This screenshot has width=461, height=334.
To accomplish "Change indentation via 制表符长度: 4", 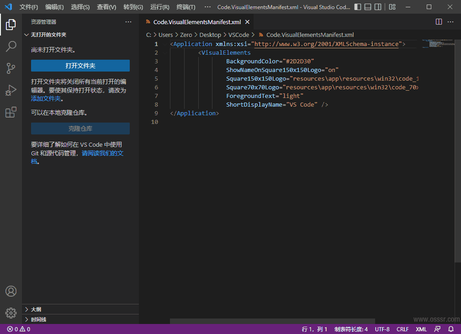I will click(x=351, y=329).
